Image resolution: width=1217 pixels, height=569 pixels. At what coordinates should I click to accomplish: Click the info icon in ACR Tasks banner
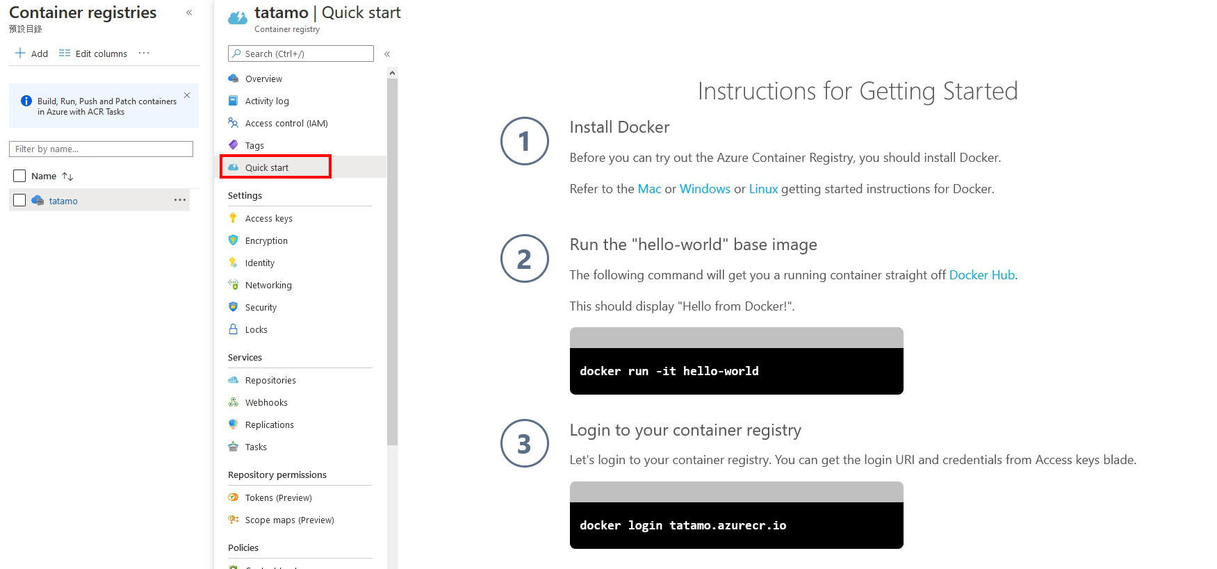tap(26, 101)
